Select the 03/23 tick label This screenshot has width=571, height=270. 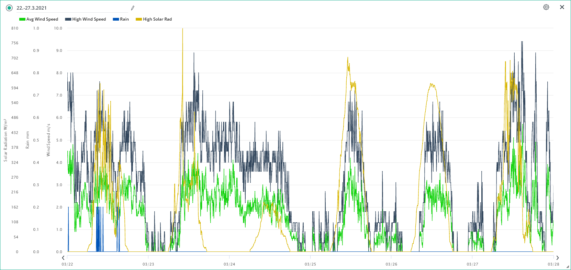click(148, 264)
